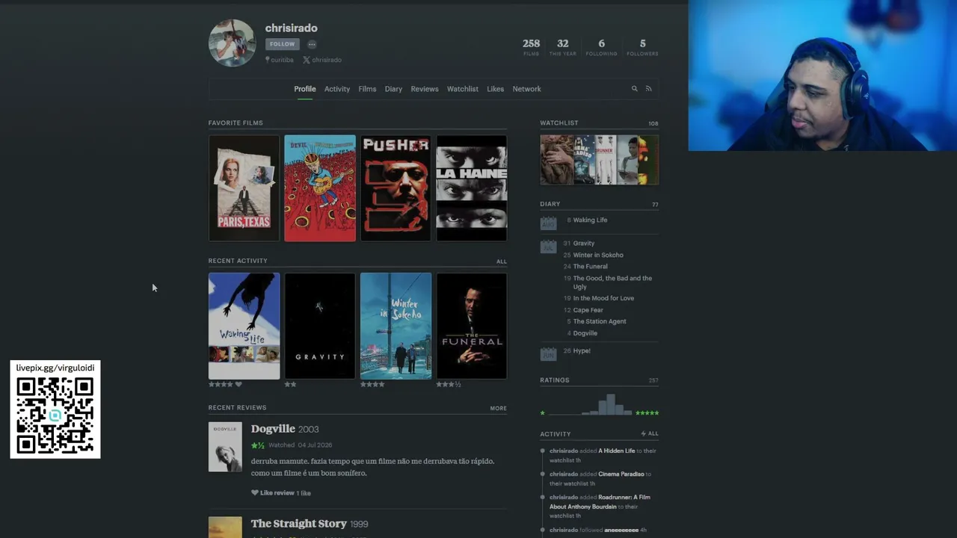
Task: Click the RATINGS section heading
Action: coord(555,380)
